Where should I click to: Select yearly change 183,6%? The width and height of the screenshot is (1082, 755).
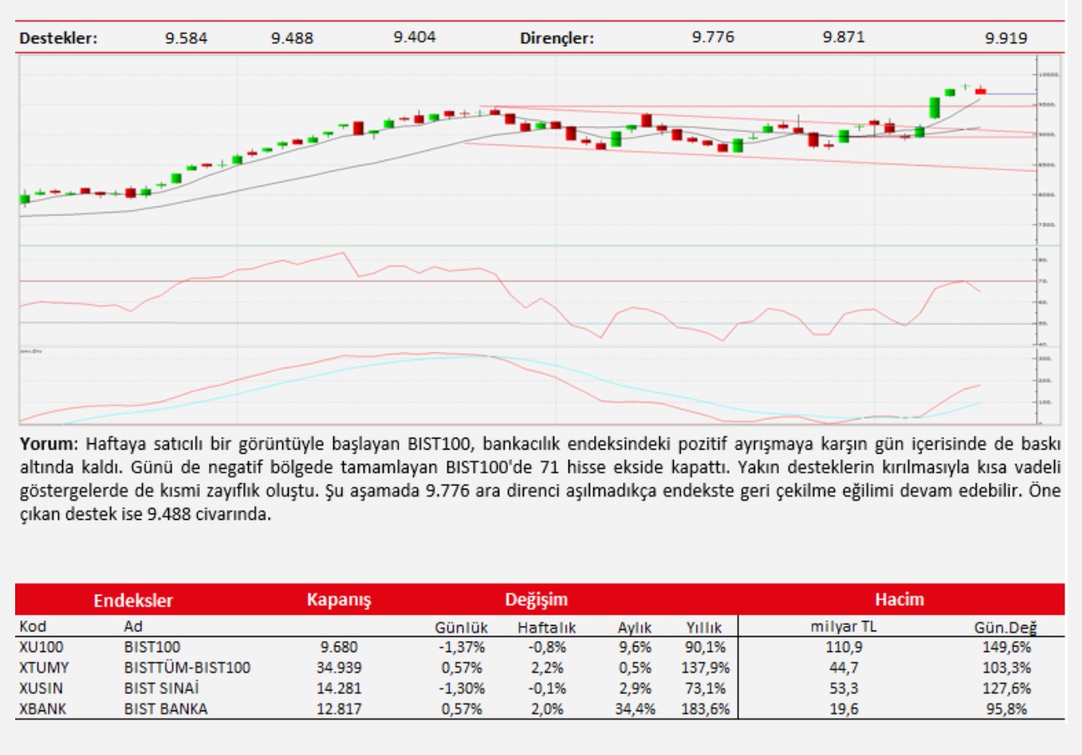point(705,709)
